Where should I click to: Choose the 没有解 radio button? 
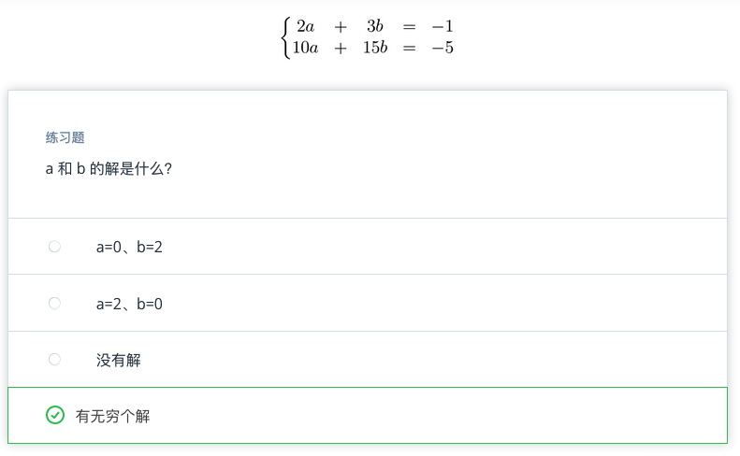[54, 360]
